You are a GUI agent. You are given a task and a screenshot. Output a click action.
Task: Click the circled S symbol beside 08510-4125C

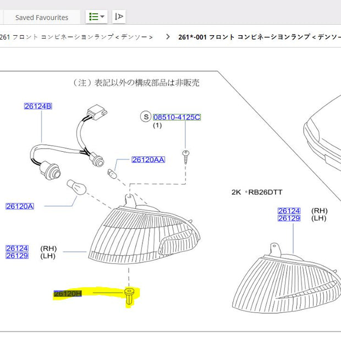(145, 117)
